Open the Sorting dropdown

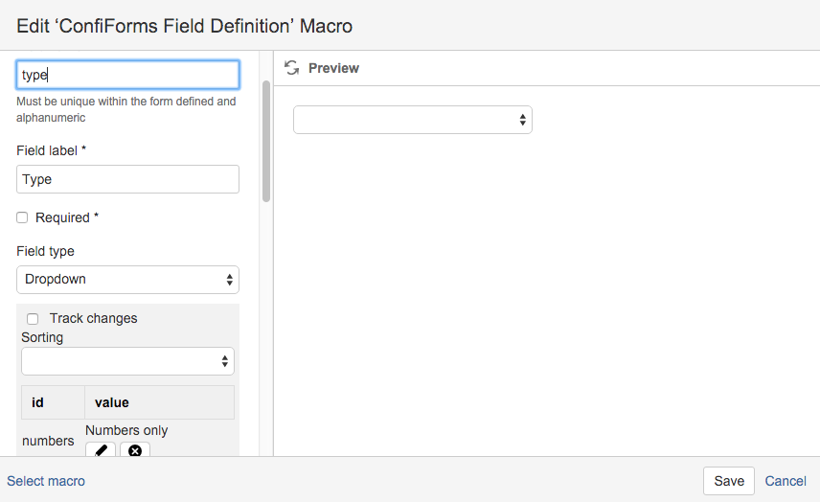click(x=127, y=361)
